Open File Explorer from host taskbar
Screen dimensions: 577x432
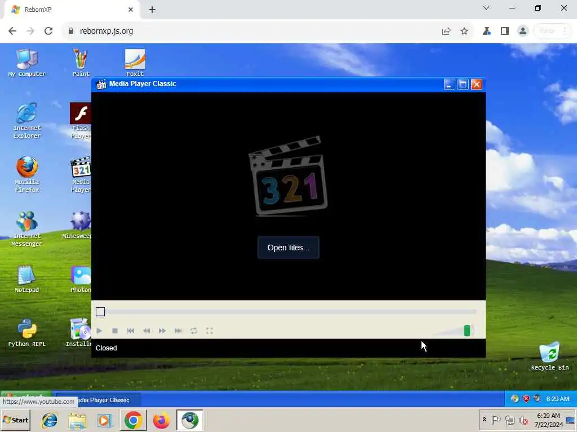pos(77,420)
